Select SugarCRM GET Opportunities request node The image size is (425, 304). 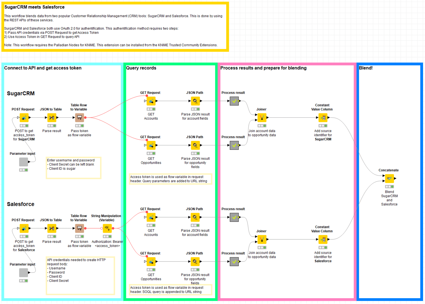tap(151, 145)
